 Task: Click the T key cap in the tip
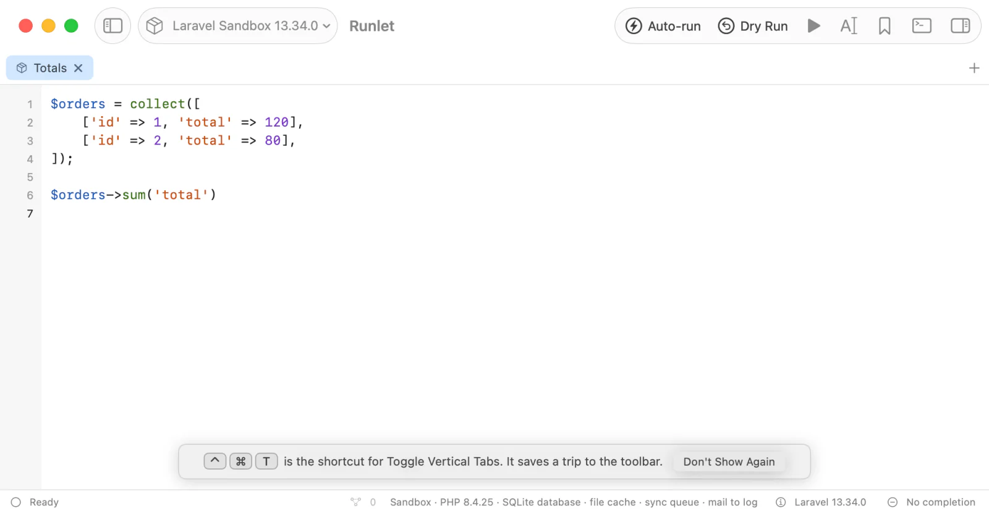(x=266, y=461)
